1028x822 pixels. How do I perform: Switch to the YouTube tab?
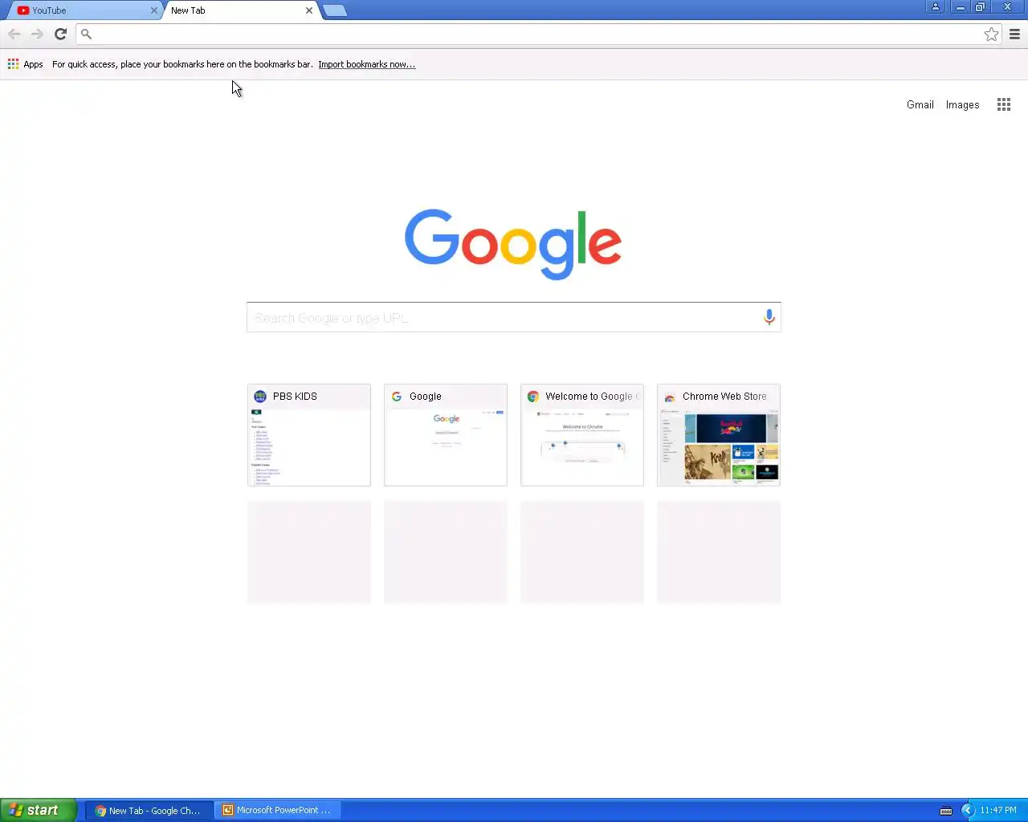point(84,10)
